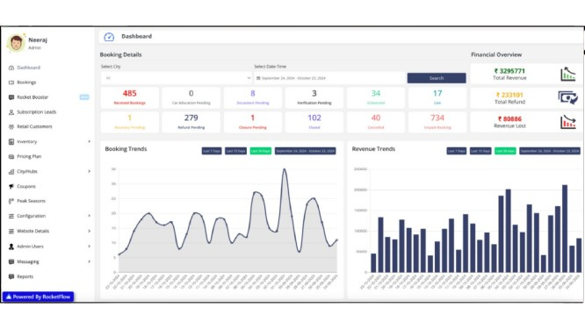
Task: Click the Select Date-Time range field
Action: (329, 78)
